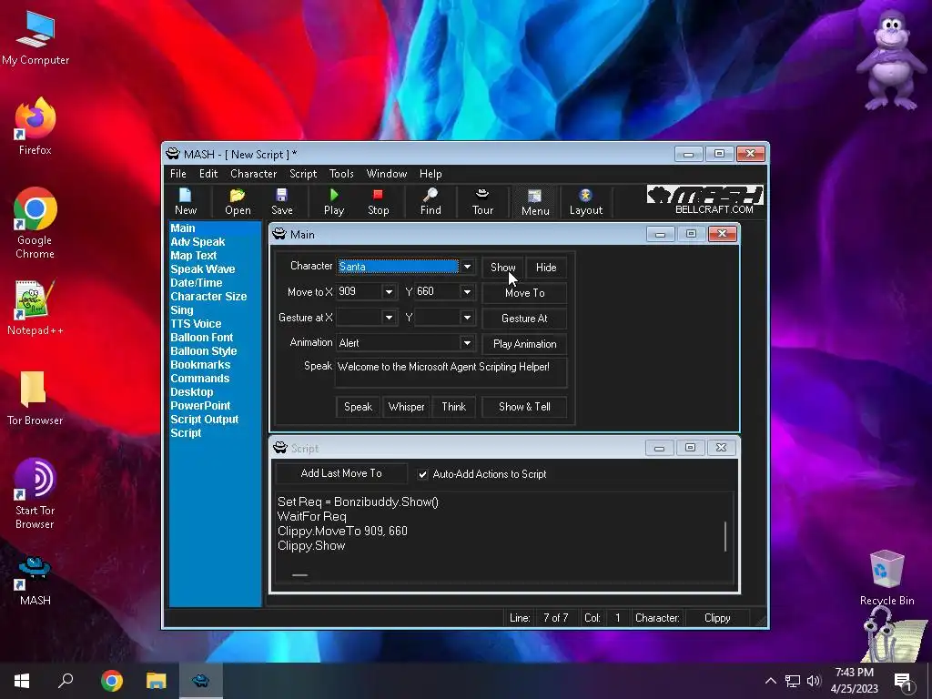The height and width of the screenshot is (699, 932).
Task: Launch Firefox from desktop
Action: coord(35,127)
